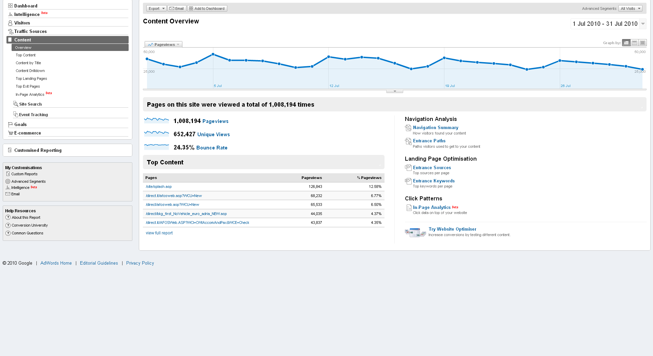Click the Visitors person icon
Image resolution: width=653 pixels, height=356 pixels.
(x=10, y=23)
